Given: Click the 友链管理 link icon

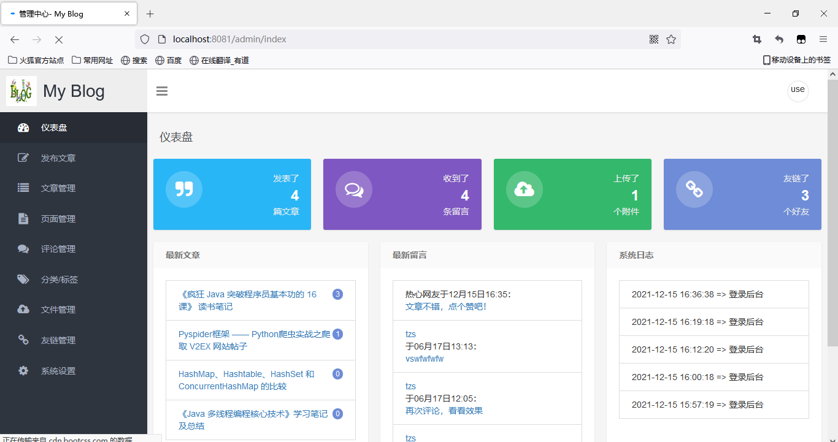Looking at the screenshot, I should point(23,340).
